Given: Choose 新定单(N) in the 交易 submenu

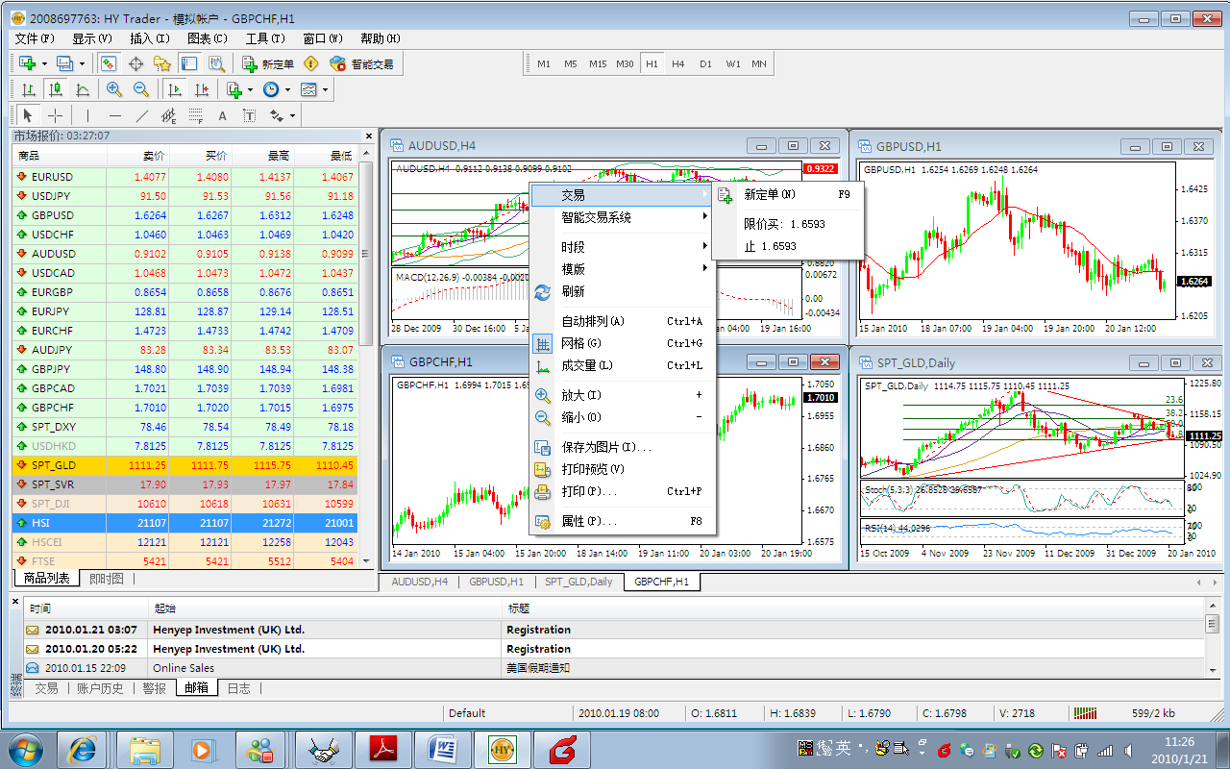Looking at the screenshot, I should pyautogui.click(x=787, y=194).
